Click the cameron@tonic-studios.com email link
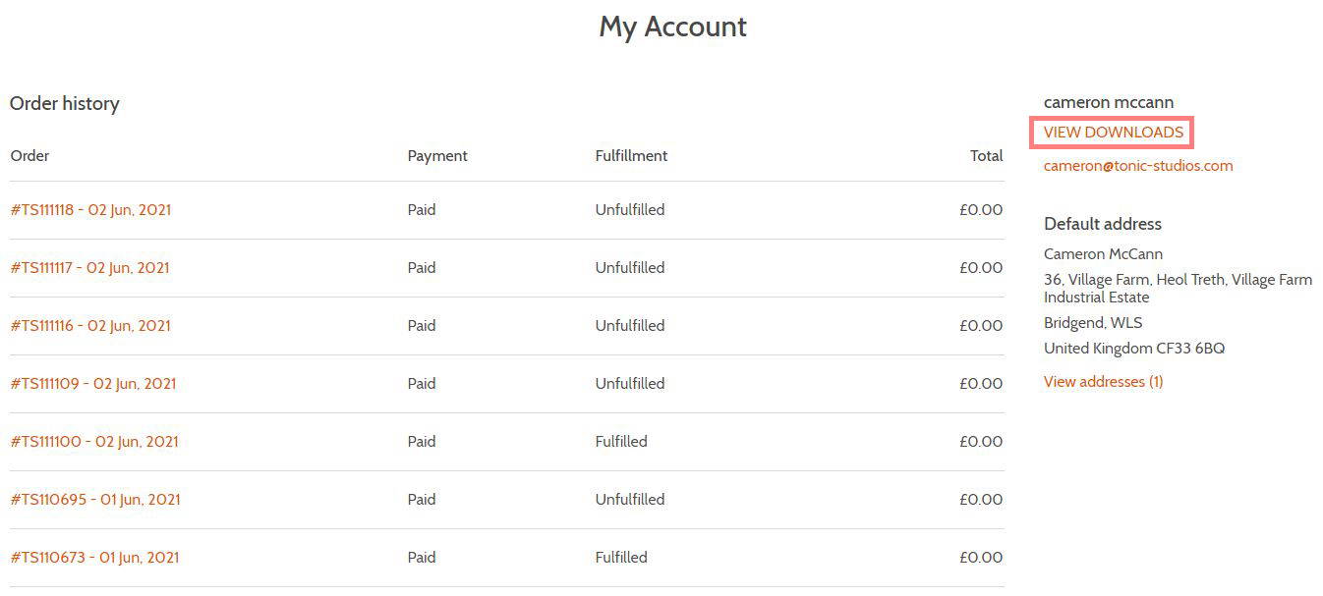Screen dimensions: 1323x596 pos(1138,165)
